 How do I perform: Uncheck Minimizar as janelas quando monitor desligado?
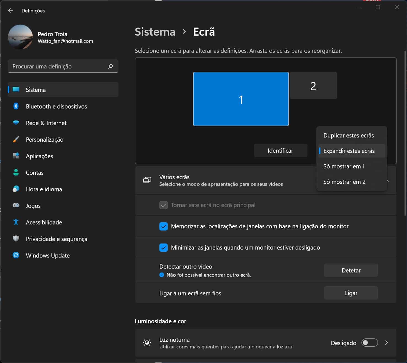(164, 248)
